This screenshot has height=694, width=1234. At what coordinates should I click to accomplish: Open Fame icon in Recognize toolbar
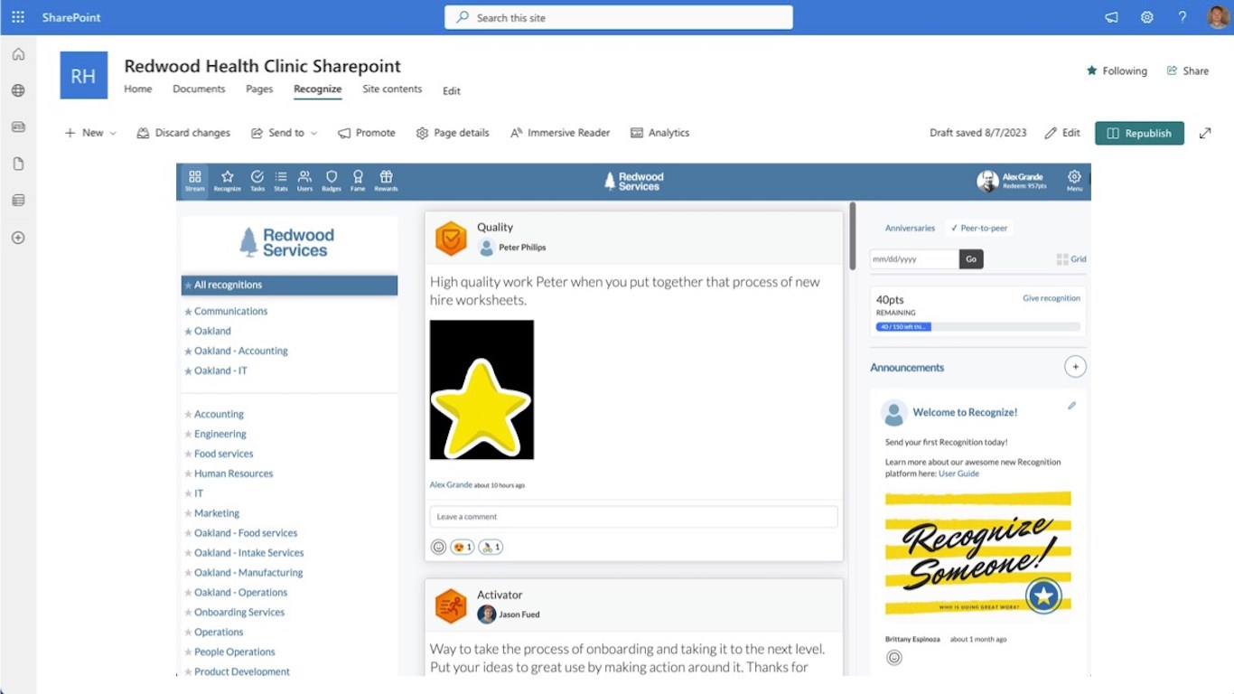point(358,181)
